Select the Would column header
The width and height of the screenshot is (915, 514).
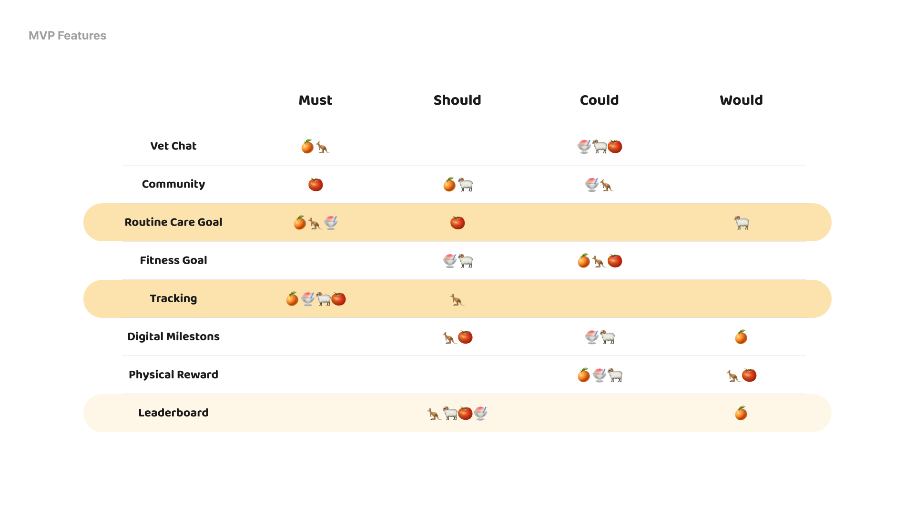[x=741, y=100]
